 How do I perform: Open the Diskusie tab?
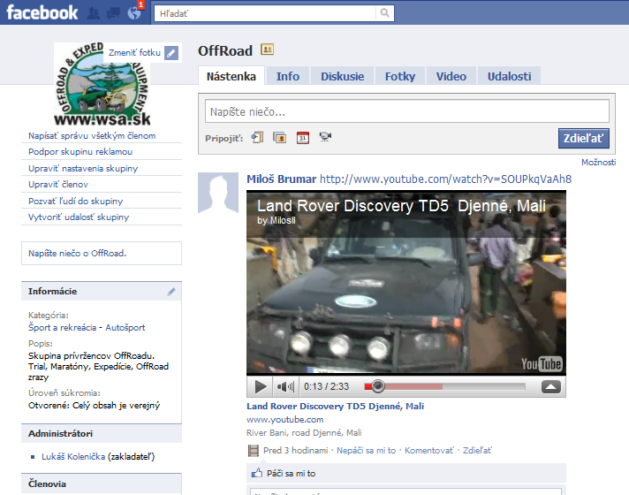coord(342,76)
